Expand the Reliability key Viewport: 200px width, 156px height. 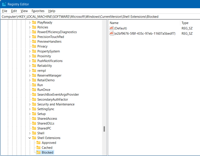(29, 66)
